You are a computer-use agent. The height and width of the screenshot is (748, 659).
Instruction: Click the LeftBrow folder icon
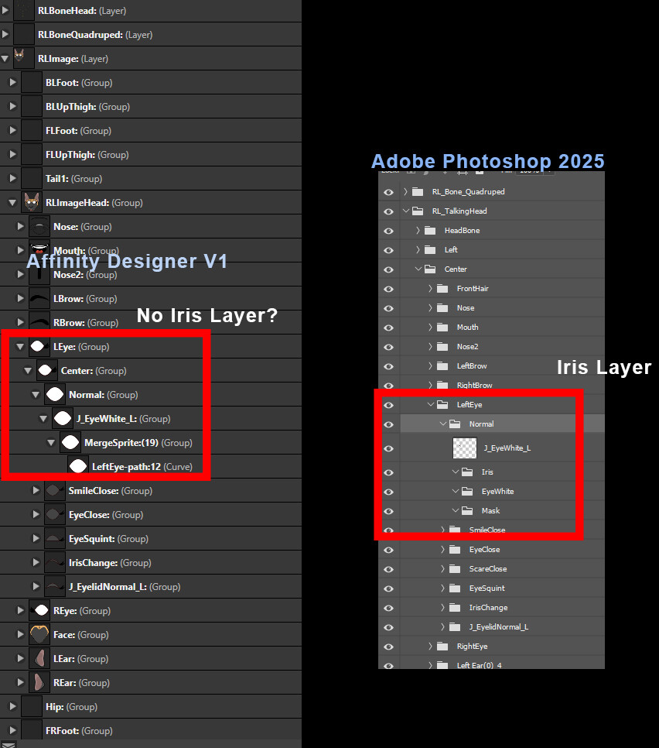click(x=442, y=366)
